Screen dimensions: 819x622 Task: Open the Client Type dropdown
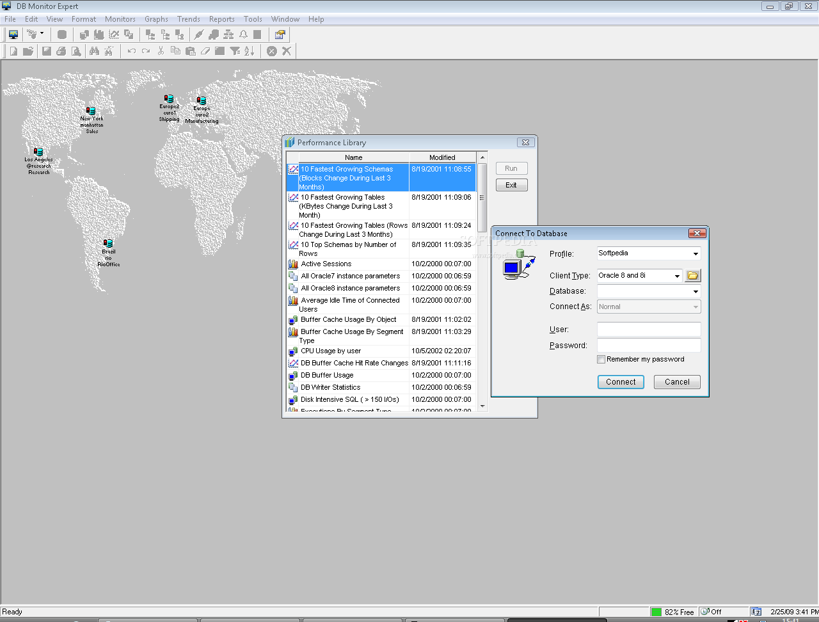[677, 276]
